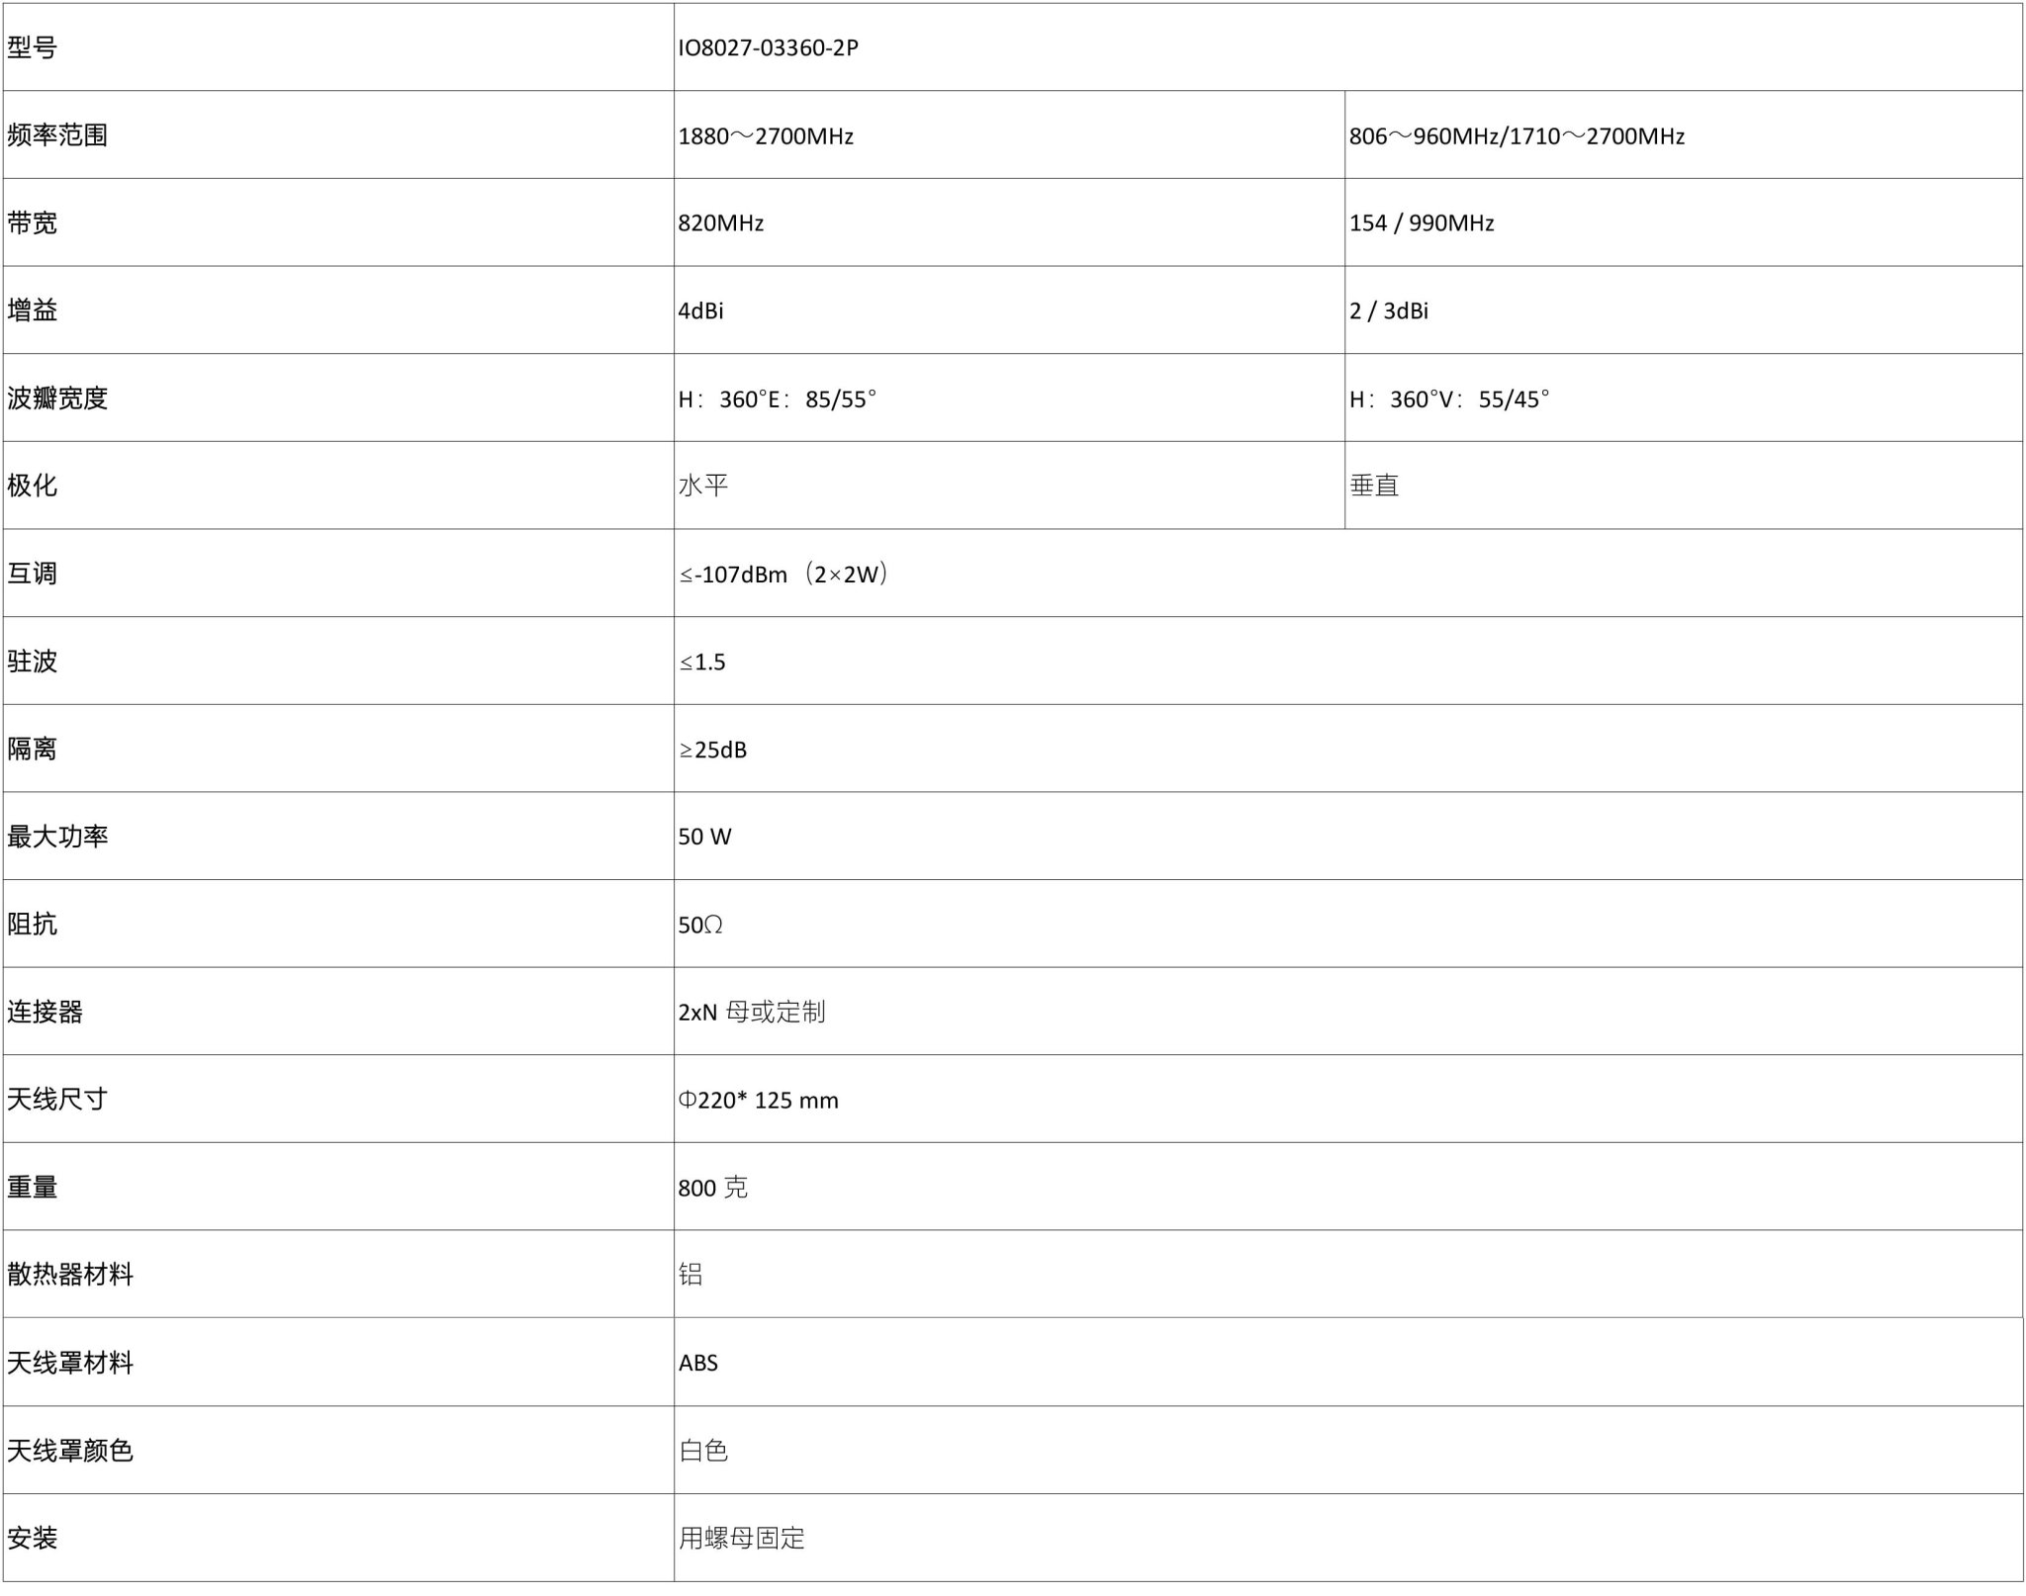This screenshot has width=2026, height=1596.
Task: Click the model number IO8027-03360-2P cell
Action: pyautogui.click(x=768, y=47)
